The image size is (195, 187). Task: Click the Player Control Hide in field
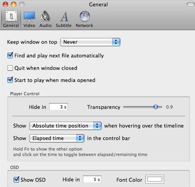pyautogui.click(x=59, y=107)
